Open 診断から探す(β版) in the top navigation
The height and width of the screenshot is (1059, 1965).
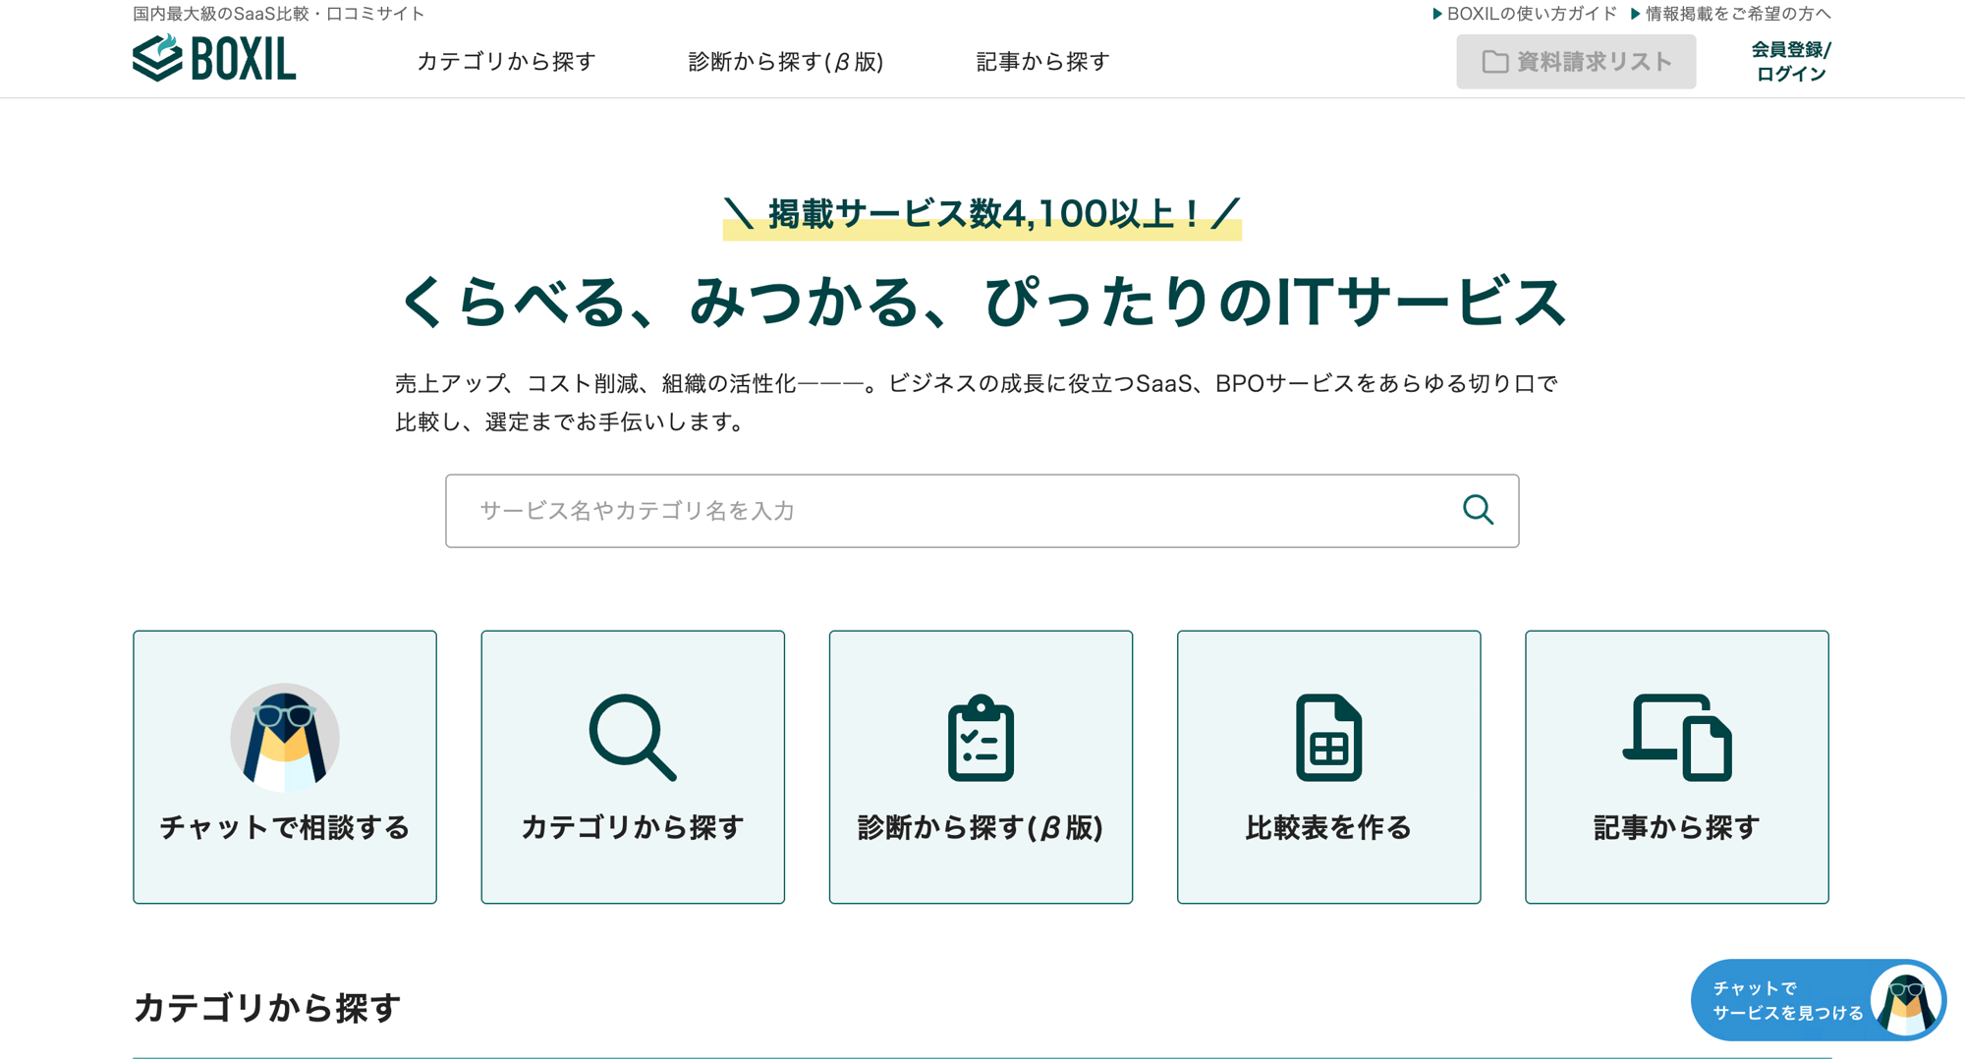point(785,62)
